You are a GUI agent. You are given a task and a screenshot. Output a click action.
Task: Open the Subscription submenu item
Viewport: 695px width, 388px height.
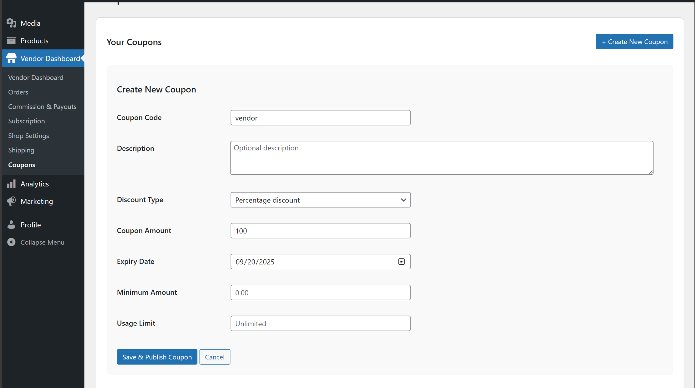(x=26, y=121)
